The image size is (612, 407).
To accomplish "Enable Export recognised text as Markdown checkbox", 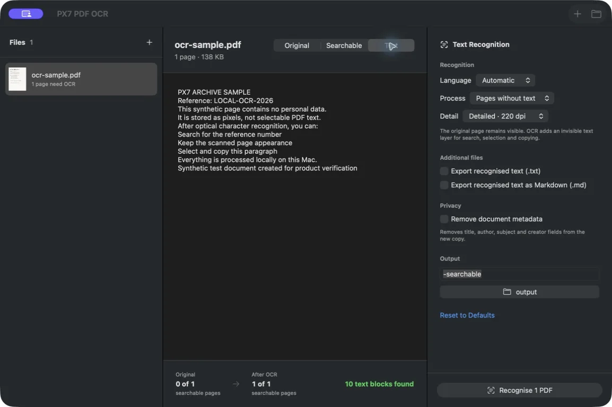I will click(x=444, y=185).
